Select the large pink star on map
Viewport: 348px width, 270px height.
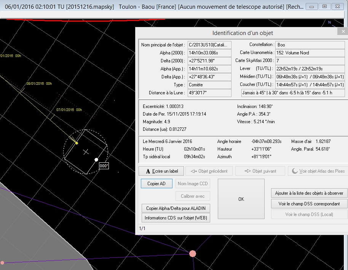193,254
